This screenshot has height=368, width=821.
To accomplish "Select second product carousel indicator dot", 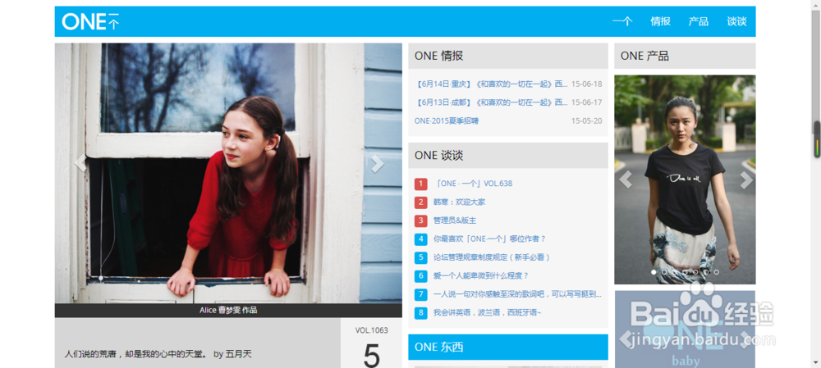I will click(664, 272).
